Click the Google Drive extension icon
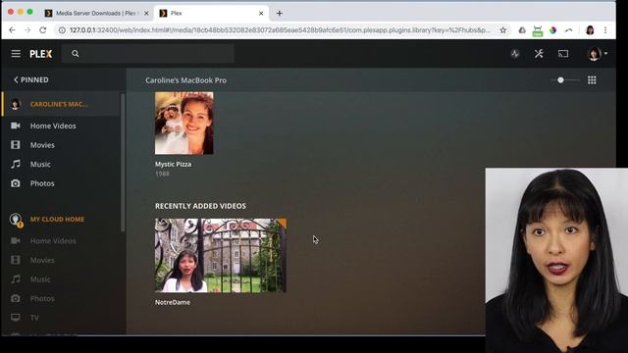This screenshot has width=628, height=353. point(522,30)
